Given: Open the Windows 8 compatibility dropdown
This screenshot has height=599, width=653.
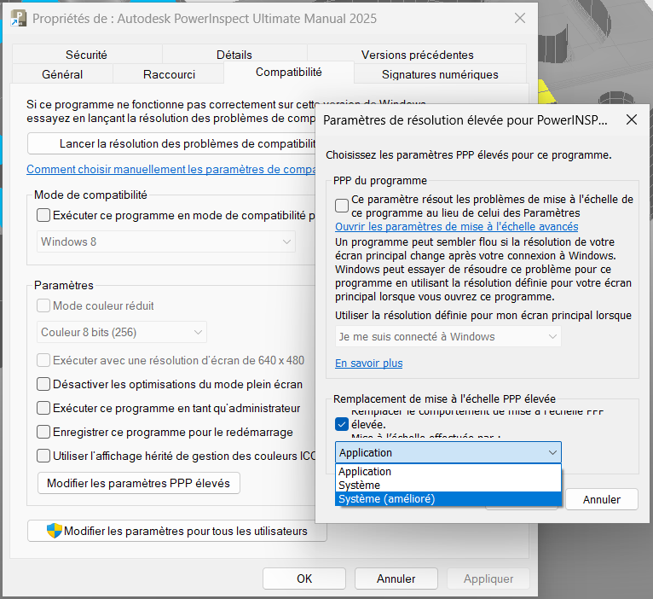Looking at the screenshot, I should coord(165,241).
